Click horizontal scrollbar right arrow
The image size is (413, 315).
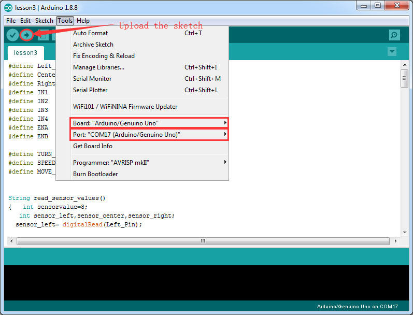pos(395,241)
